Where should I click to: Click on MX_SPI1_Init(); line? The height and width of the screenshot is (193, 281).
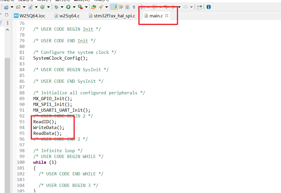[x=52, y=104]
